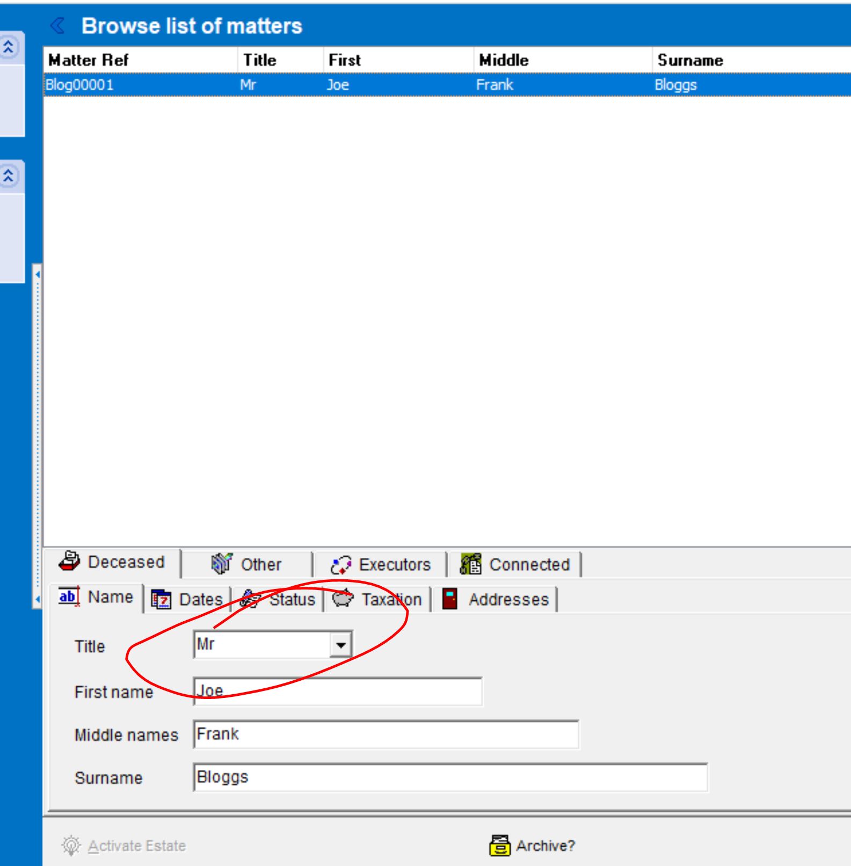This screenshot has height=866, width=851.
Task: Click the Archive? button label
Action: pos(545,846)
